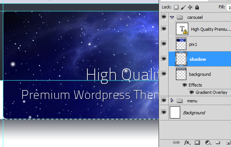This screenshot has height=147, width=231.
Task: Toggle Effects visibility eye
Action: pos(184,85)
